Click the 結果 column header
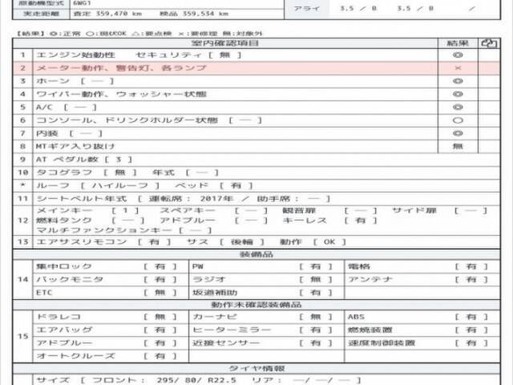Screen dimensions: 513x385 [458, 43]
